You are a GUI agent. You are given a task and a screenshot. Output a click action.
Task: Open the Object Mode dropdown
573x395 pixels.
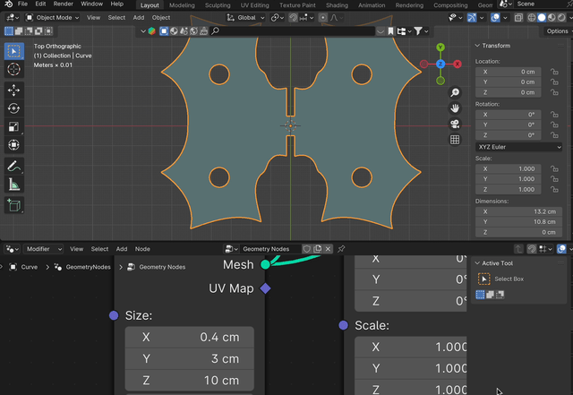[52, 18]
